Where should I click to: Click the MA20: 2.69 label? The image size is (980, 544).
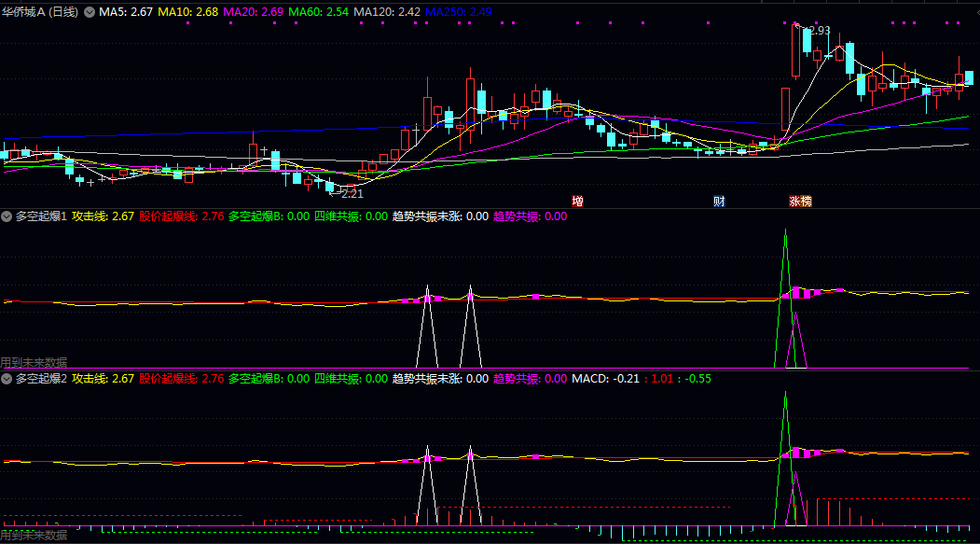click(253, 12)
